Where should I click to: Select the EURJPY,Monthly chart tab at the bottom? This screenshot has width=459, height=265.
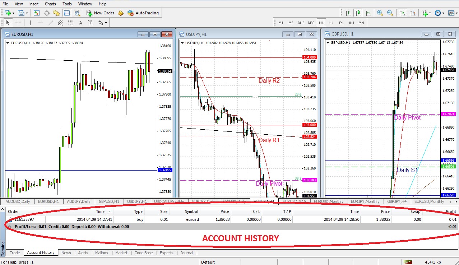tap(365, 201)
